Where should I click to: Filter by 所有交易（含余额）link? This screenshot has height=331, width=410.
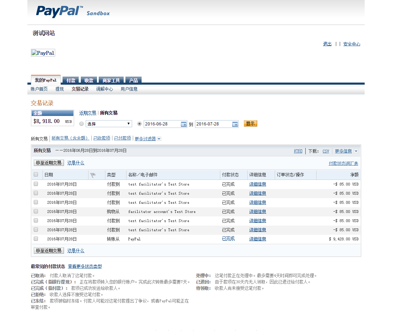(x=70, y=138)
